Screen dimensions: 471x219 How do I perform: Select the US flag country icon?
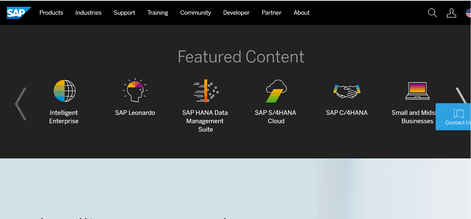pyautogui.click(x=468, y=13)
